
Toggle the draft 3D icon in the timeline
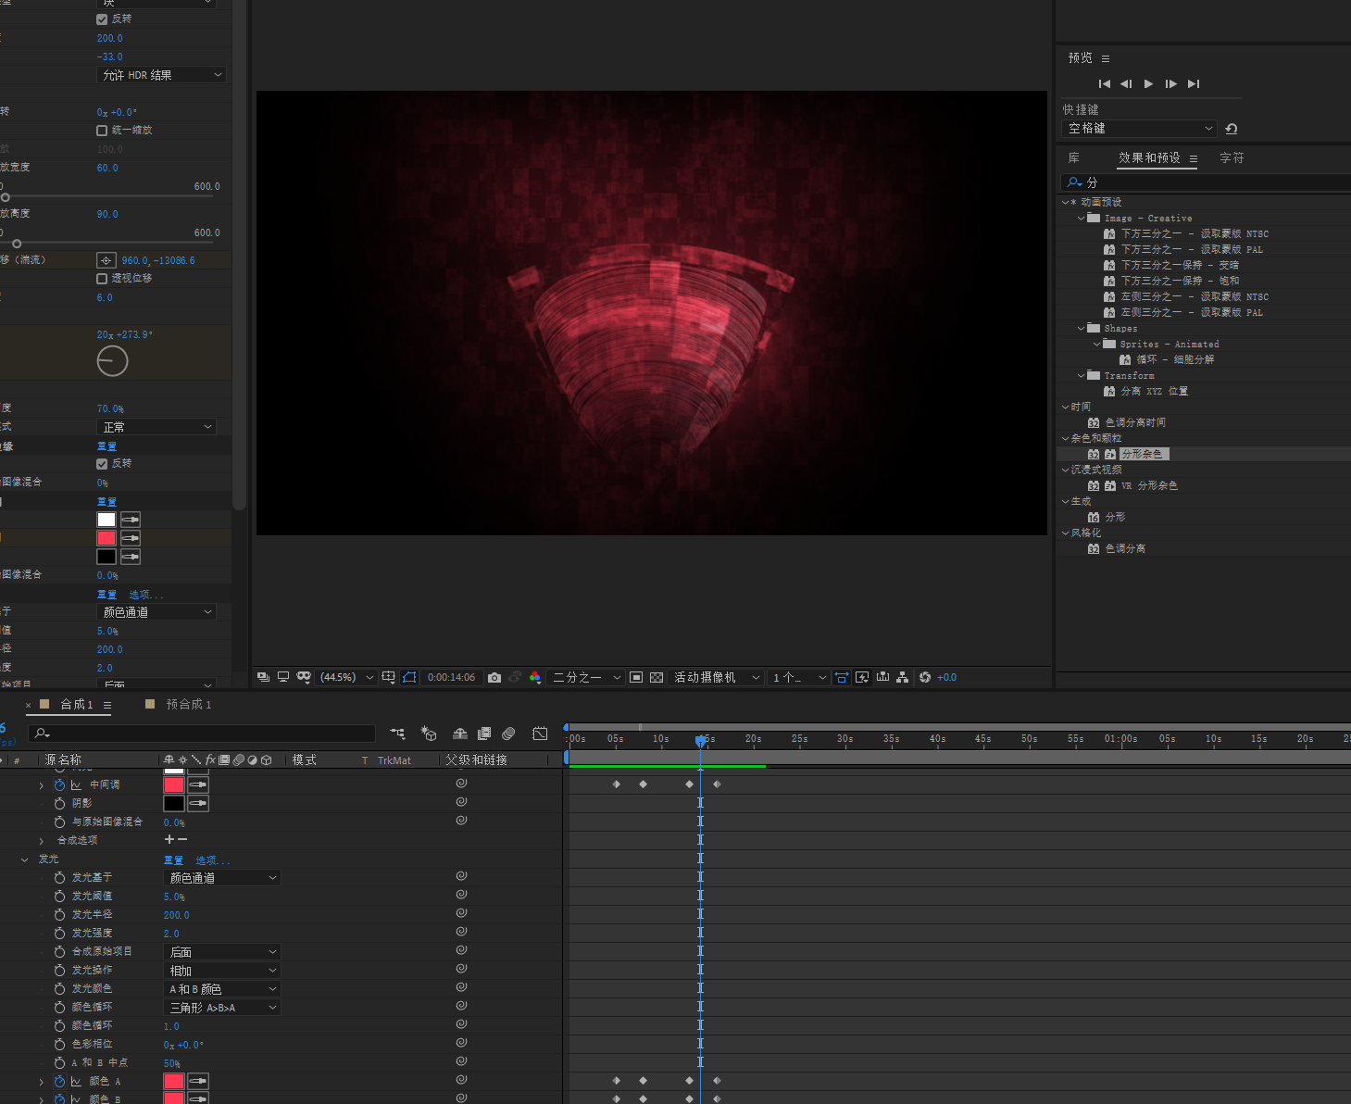[429, 734]
